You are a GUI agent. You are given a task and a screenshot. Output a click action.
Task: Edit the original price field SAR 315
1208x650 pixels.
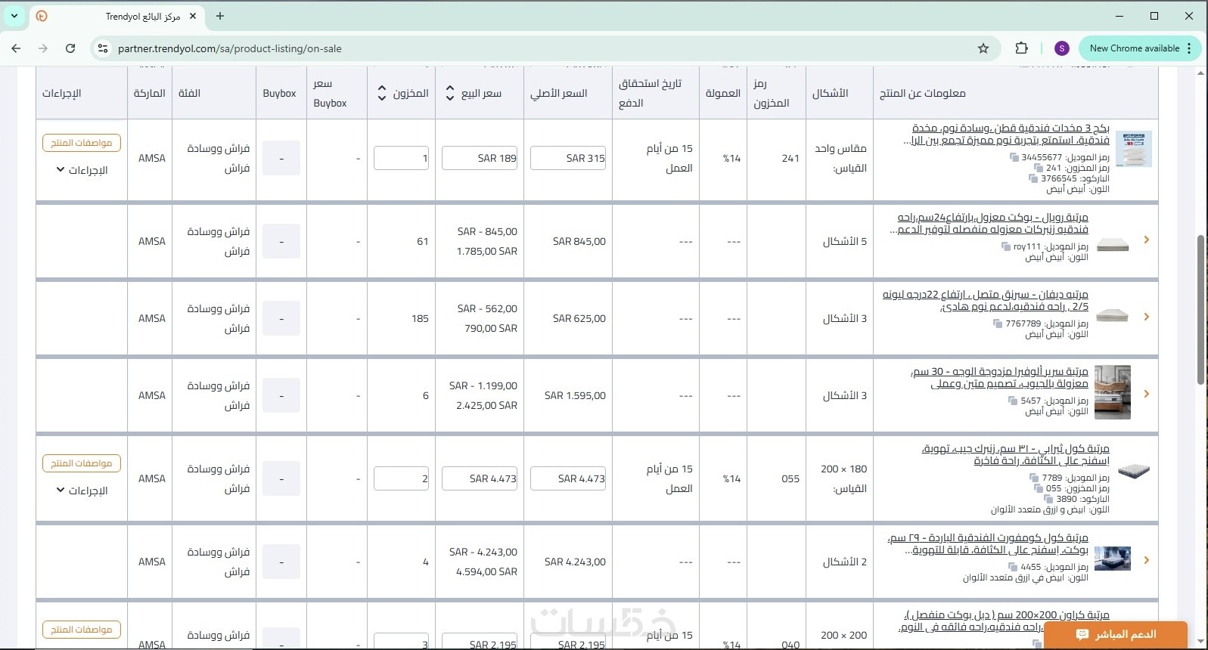pyautogui.click(x=568, y=158)
